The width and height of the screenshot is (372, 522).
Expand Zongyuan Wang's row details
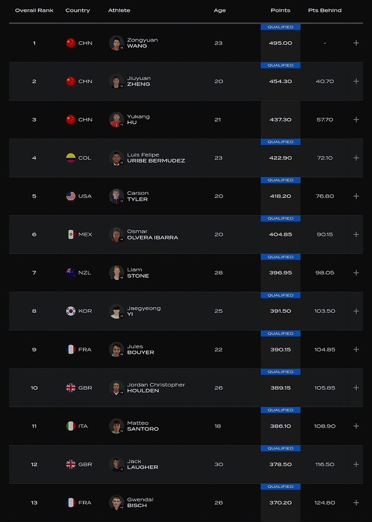(x=356, y=43)
